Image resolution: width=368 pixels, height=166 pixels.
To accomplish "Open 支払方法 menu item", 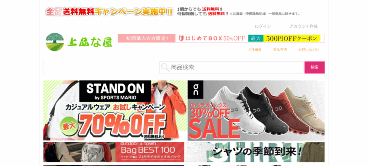I will pyautogui.click(x=280, y=49).
